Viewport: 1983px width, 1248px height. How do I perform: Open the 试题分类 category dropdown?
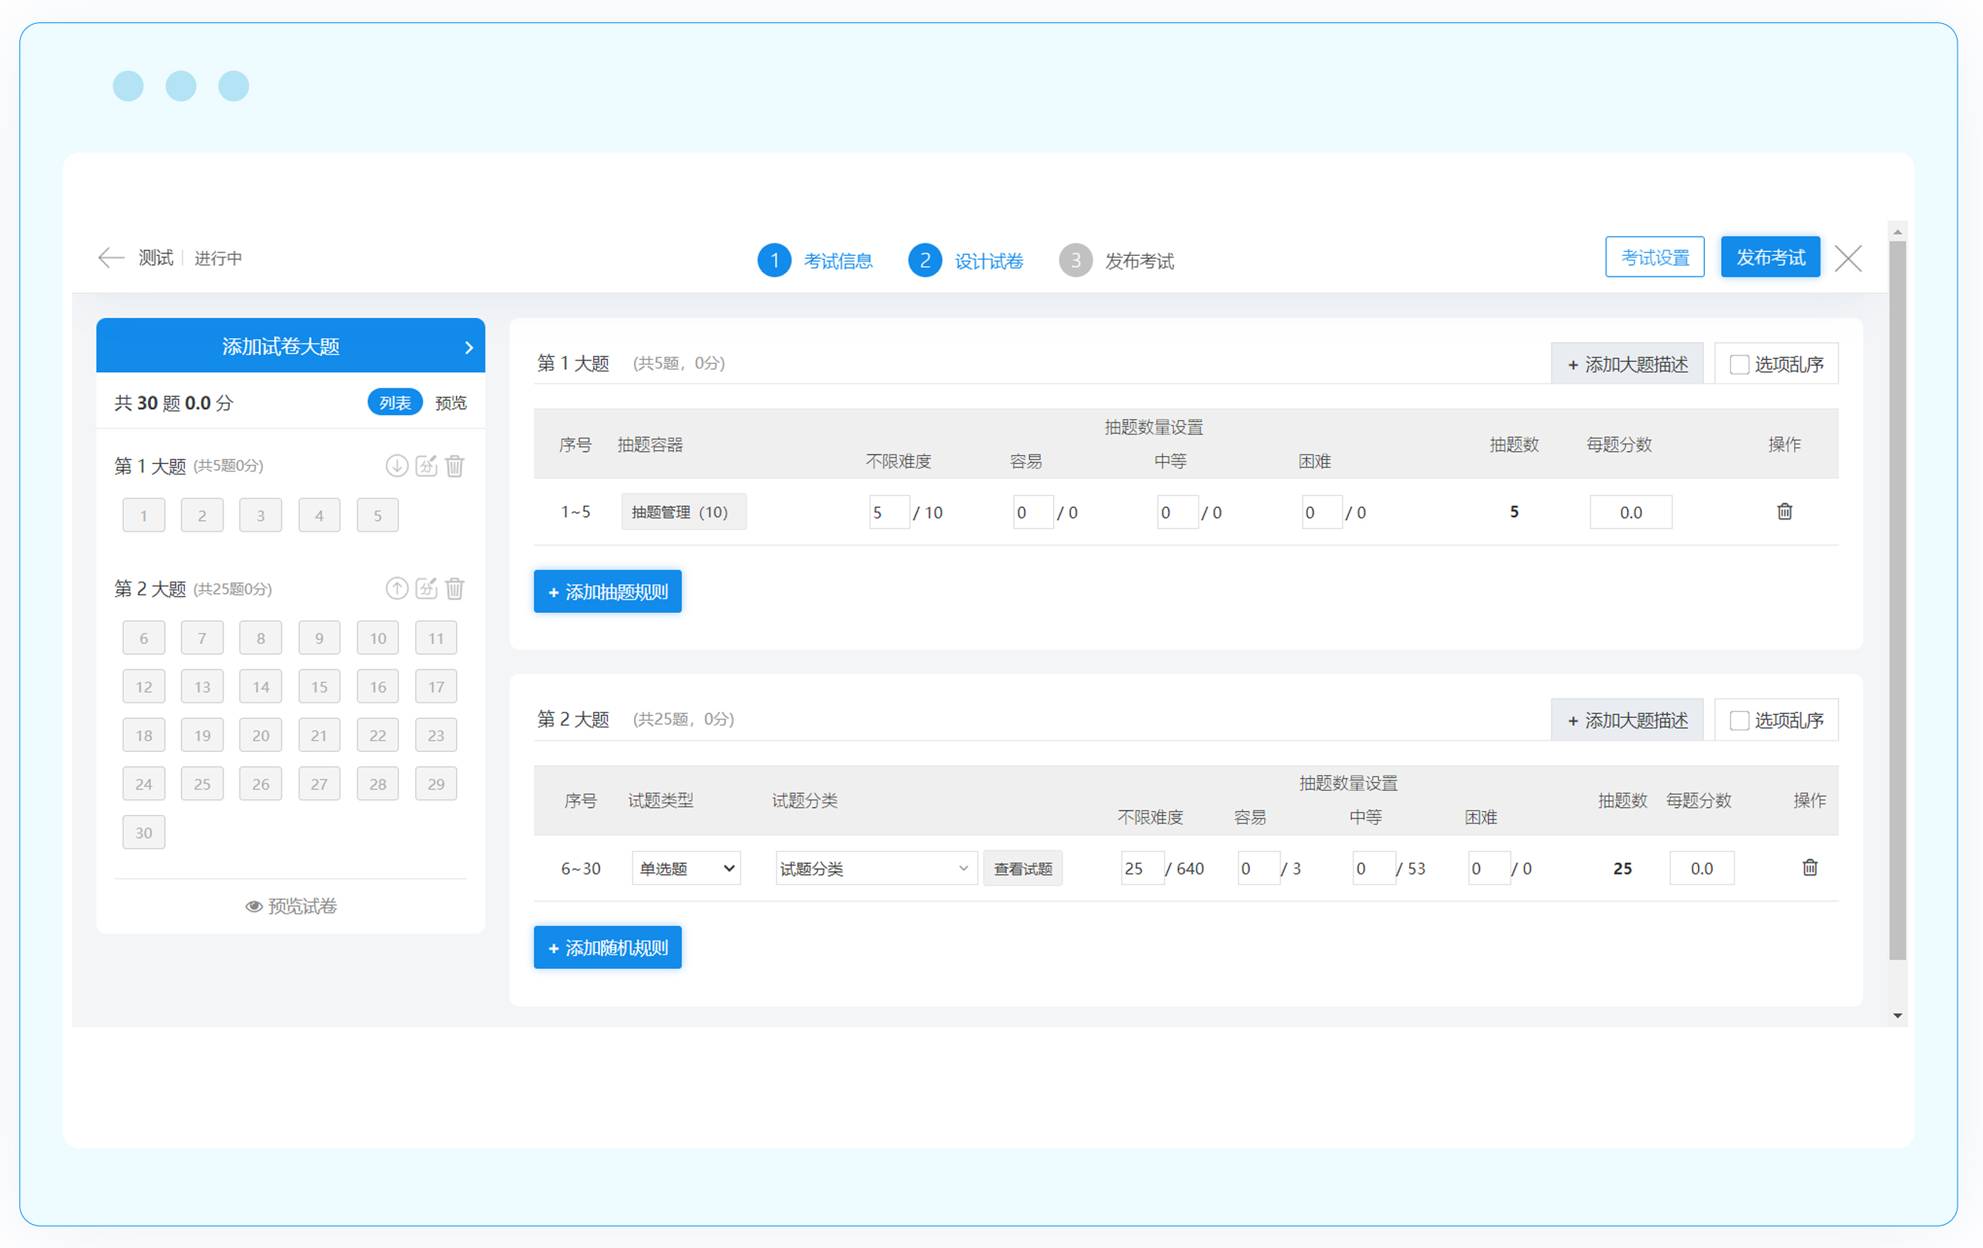[874, 868]
